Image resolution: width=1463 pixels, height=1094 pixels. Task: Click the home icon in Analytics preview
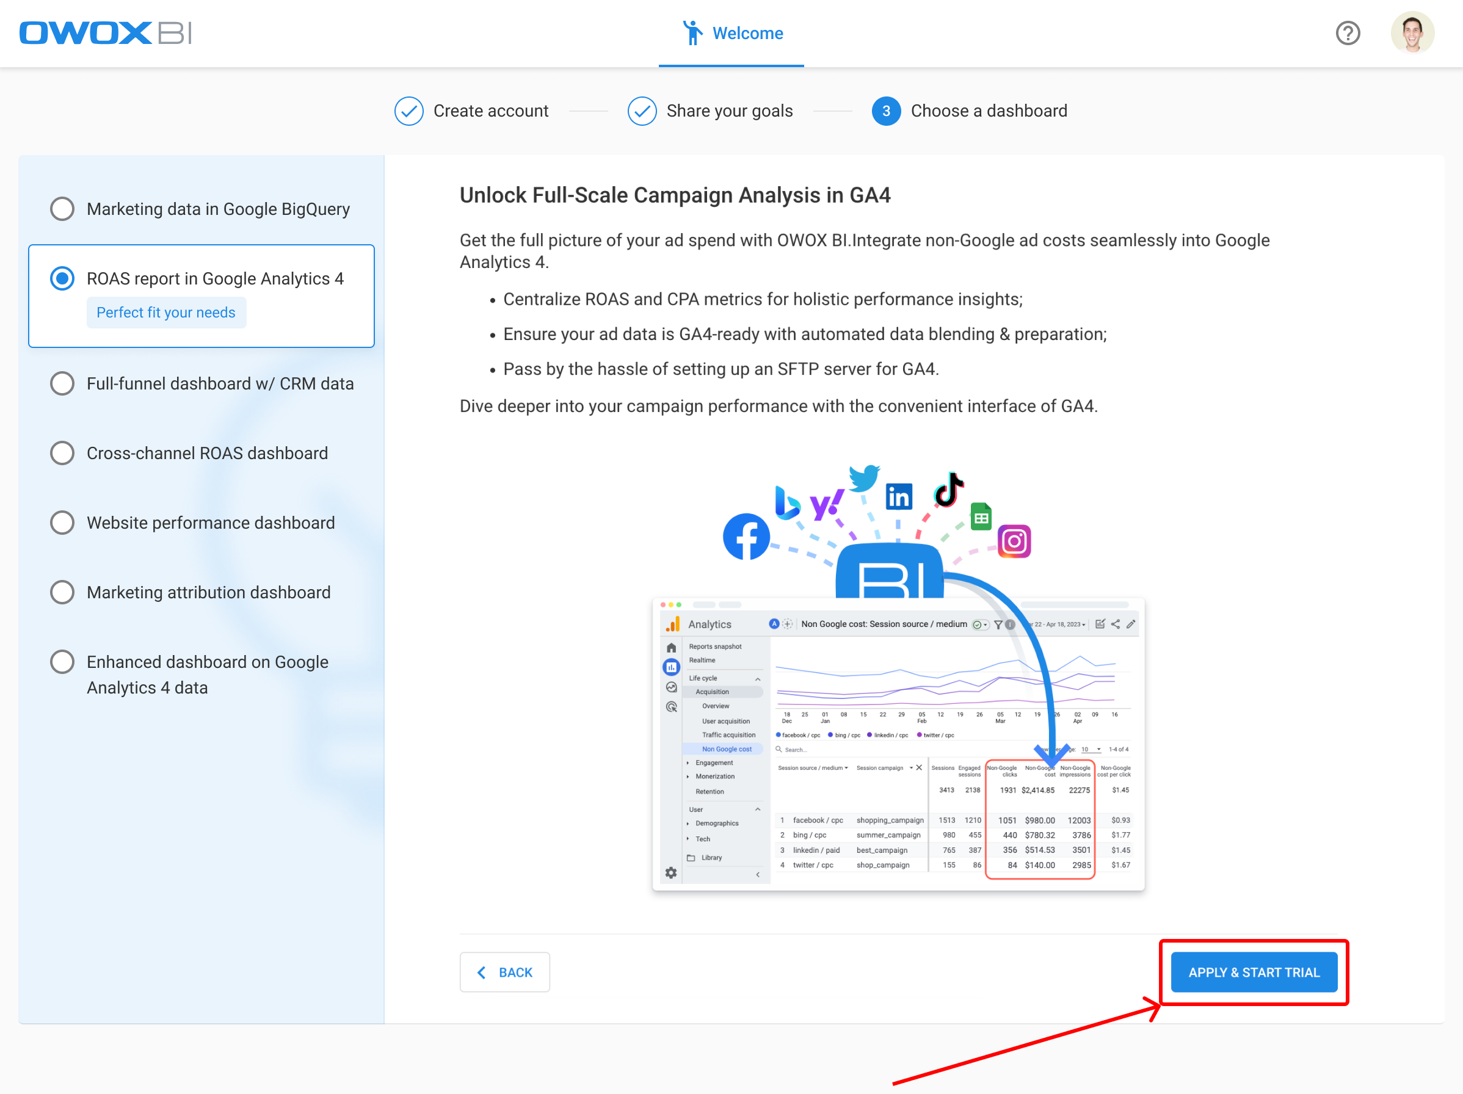671,648
